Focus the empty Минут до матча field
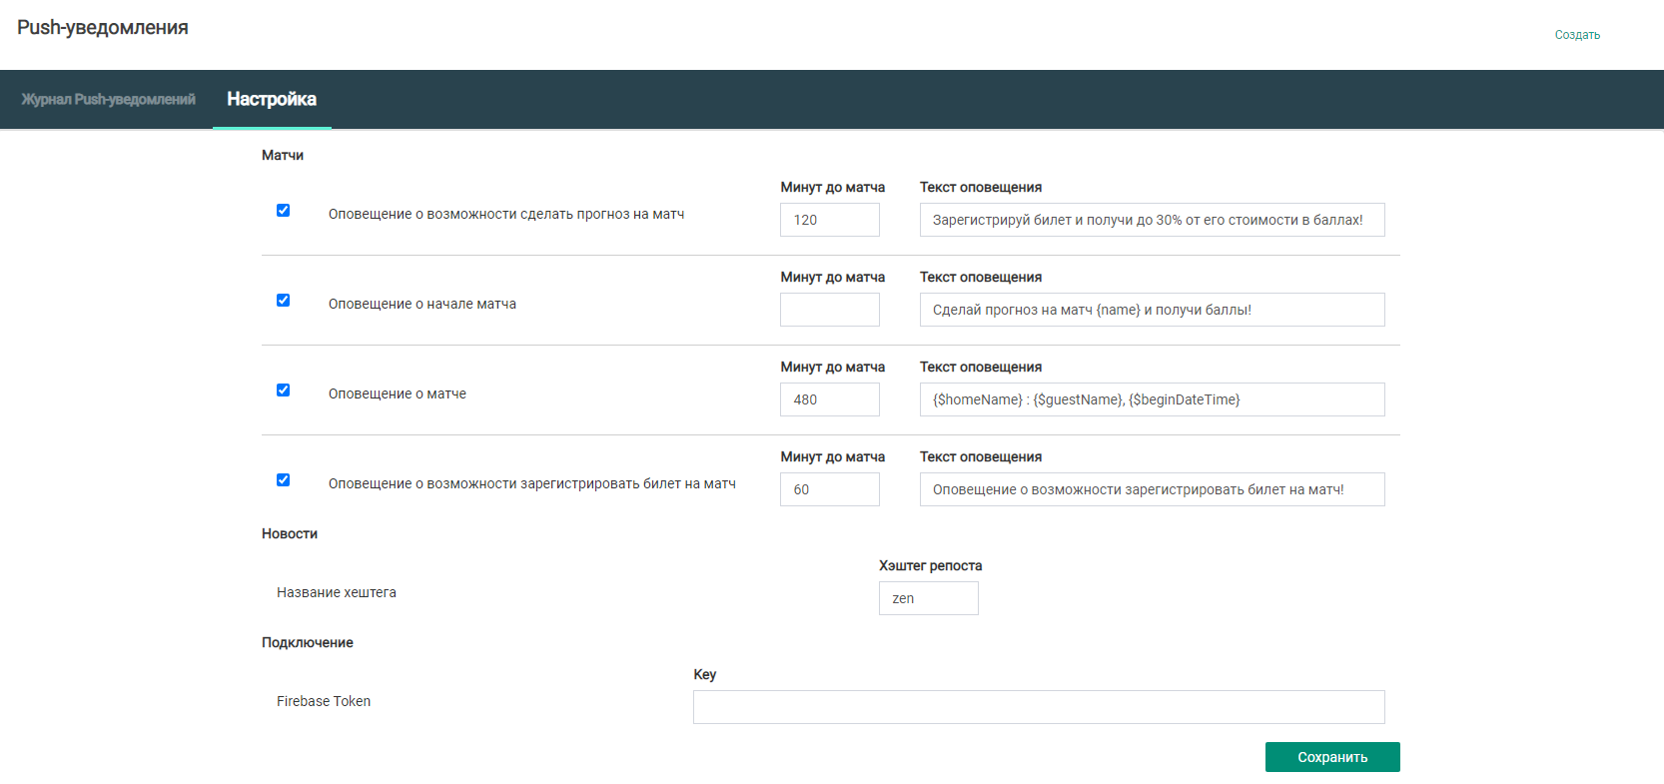 pyautogui.click(x=829, y=310)
